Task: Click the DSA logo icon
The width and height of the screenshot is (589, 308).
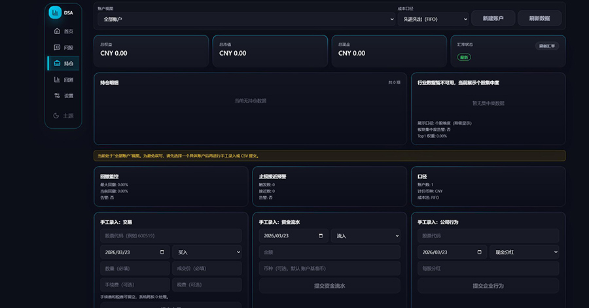Action: point(55,12)
